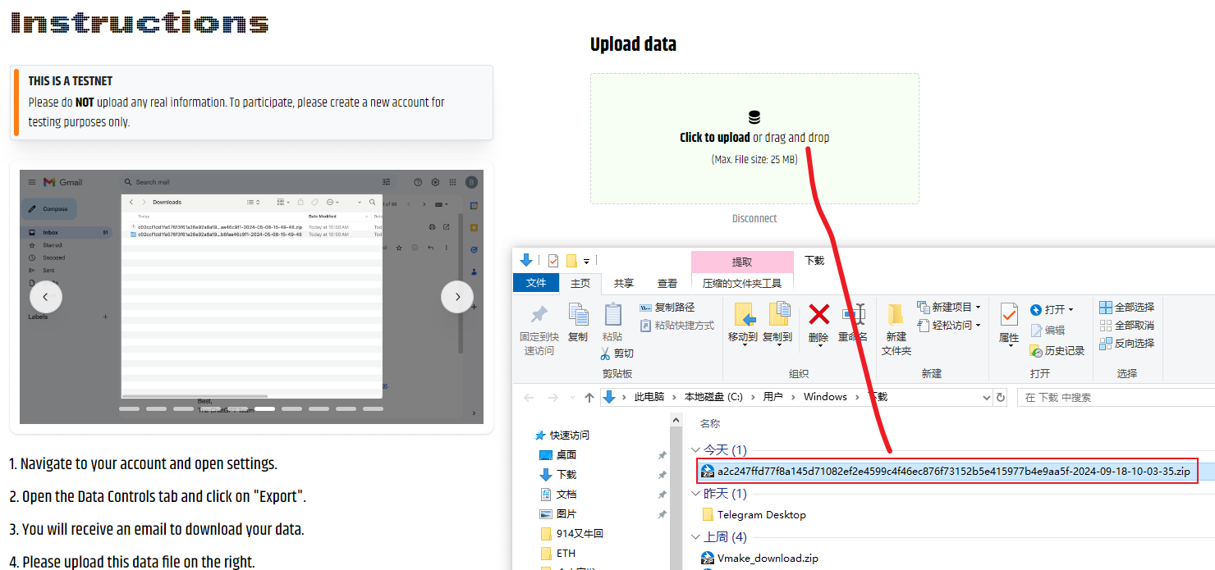
Task: Click the carousel previous arrow button
Action: click(46, 296)
